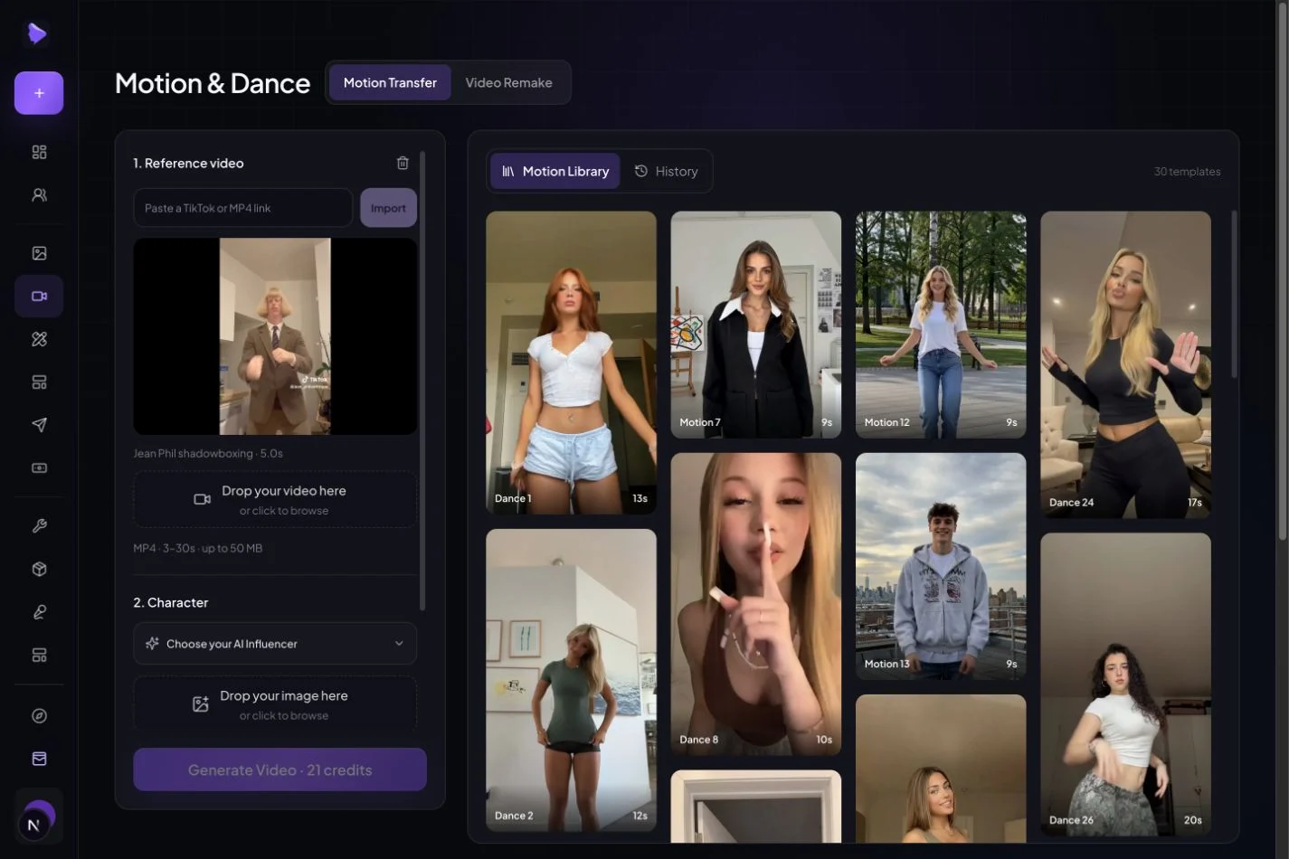The width and height of the screenshot is (1289, 859).
Task: Click the video camera icon in drop zone
Action: [x=203, y=499]
